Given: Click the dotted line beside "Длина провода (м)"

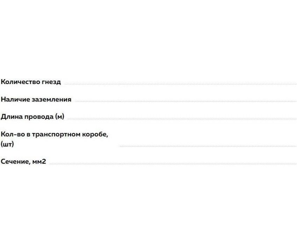Looking at the screenshot, I should coord(182,119).
